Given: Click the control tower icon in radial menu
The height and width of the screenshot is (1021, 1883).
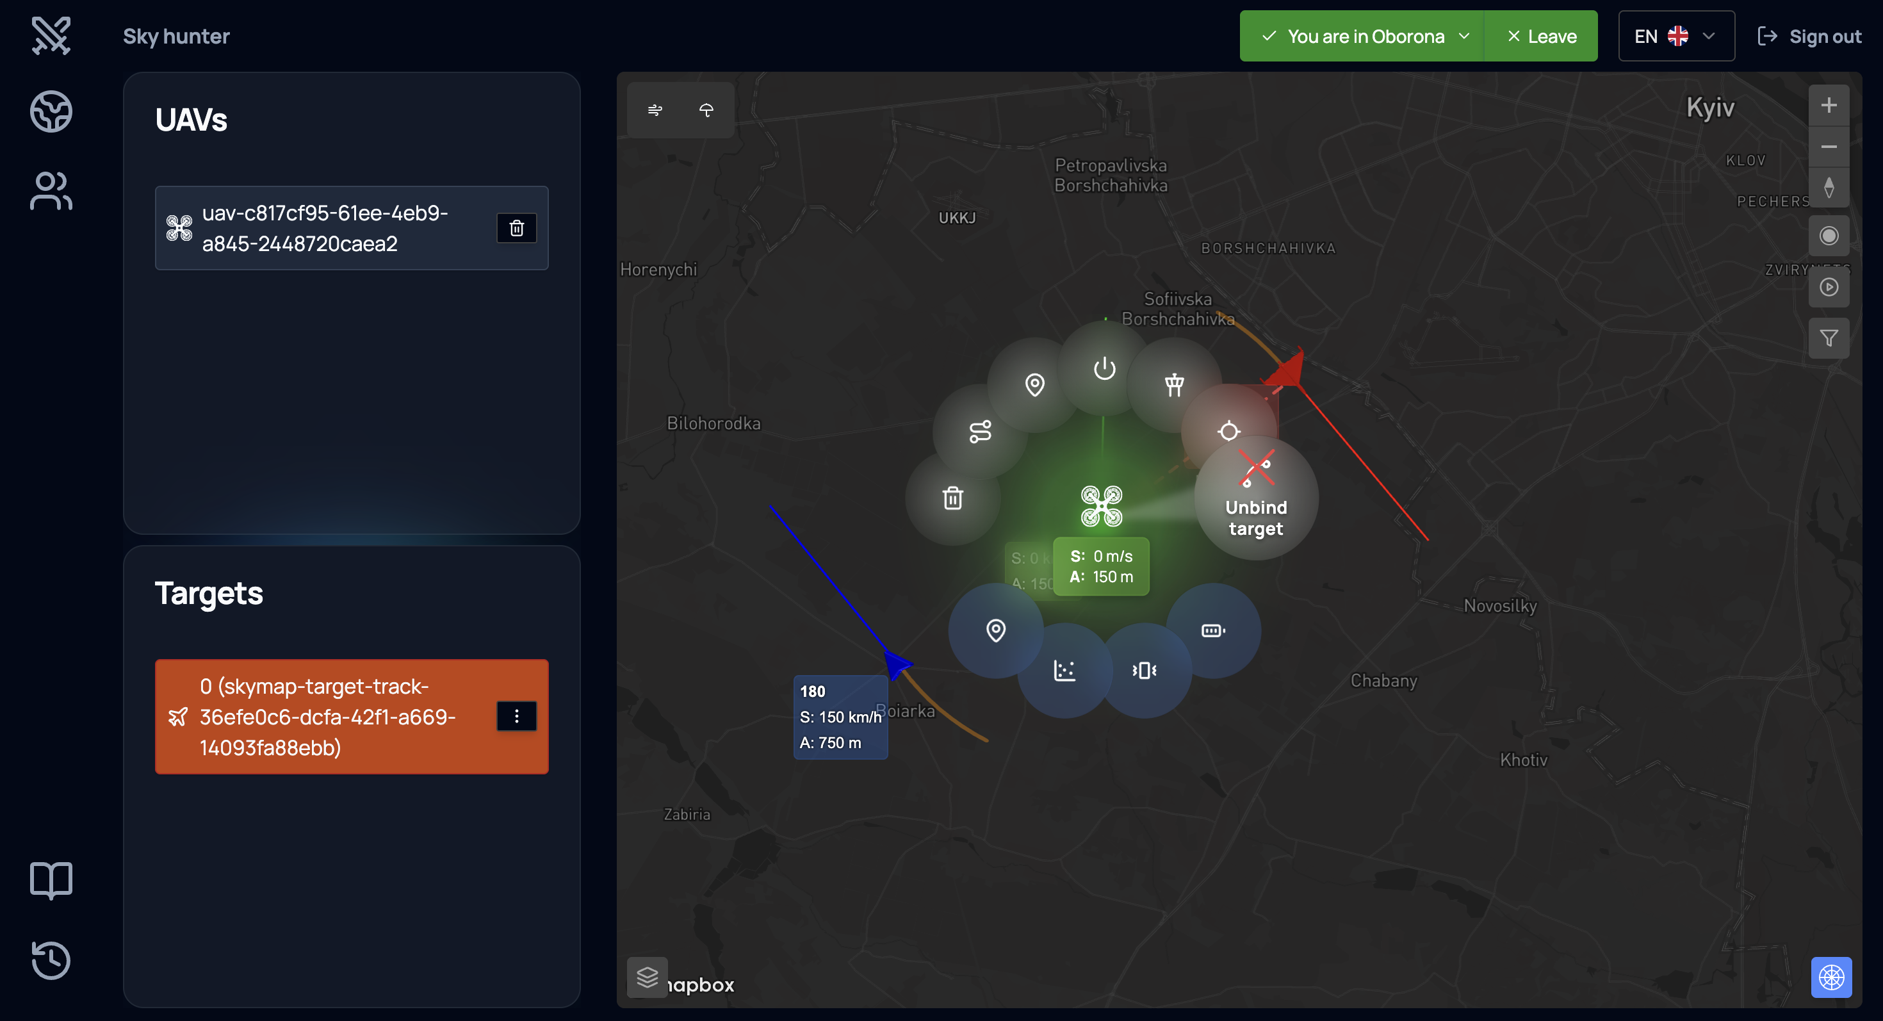Looking at the screenshot, I should [1174, 384].
